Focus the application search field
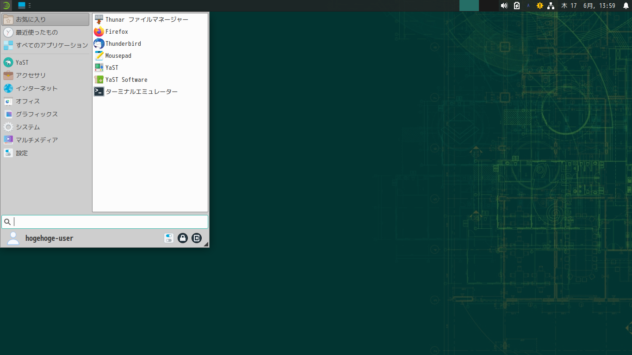Viewport: 632px width, 355px height. click(x=105, y=222)
